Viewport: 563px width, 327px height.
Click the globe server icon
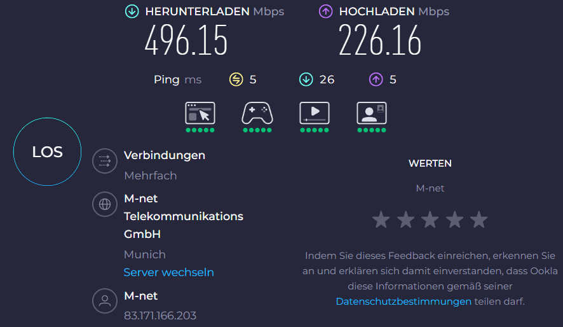click(105, 204)
